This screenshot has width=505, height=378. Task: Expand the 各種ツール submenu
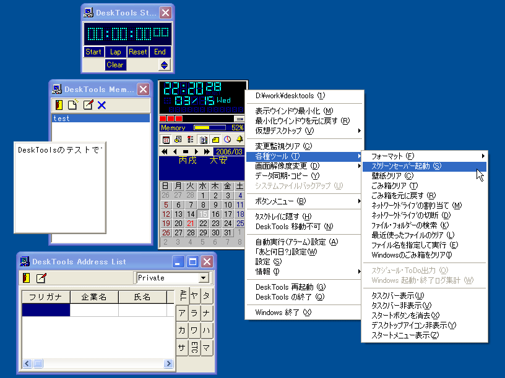pos(304,156)
